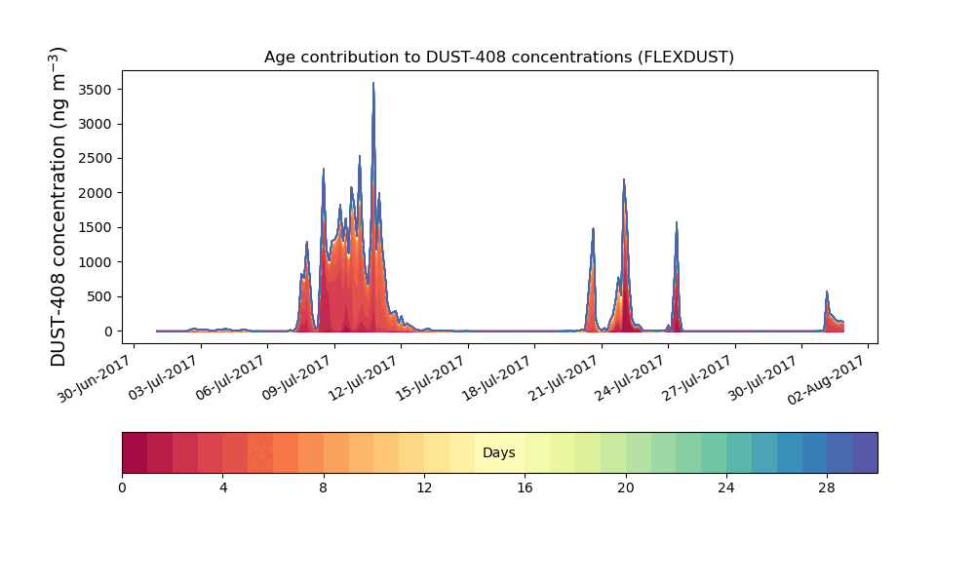Click the x-axis date 18-Jul-2017
This screenshot has width=975, height=585.
pos(497,378)
